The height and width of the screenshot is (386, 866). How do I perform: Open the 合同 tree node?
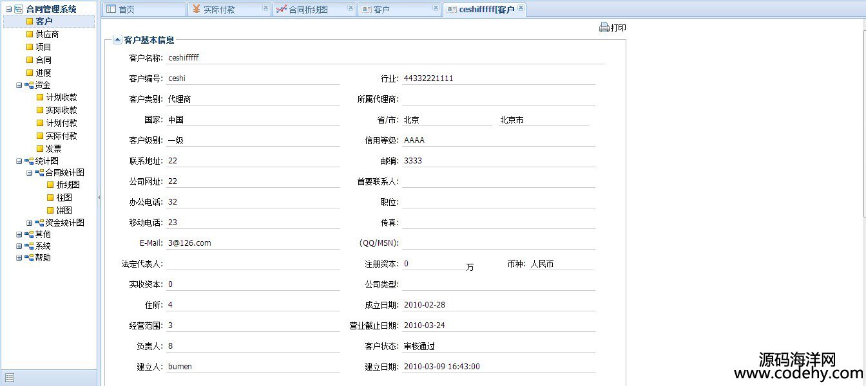tap(43, 60)
